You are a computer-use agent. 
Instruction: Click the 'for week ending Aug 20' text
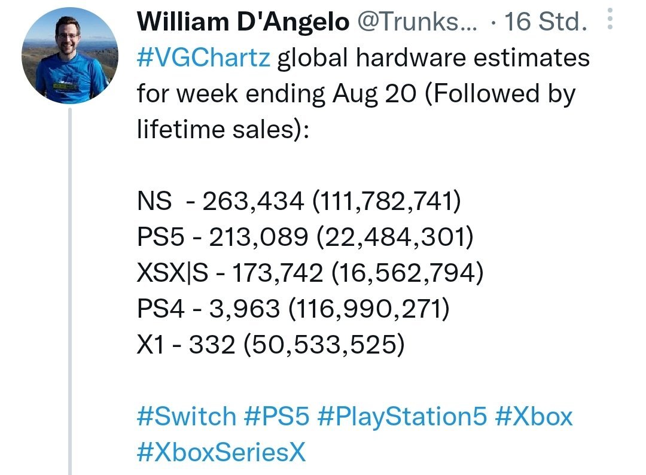coord(276,93)
